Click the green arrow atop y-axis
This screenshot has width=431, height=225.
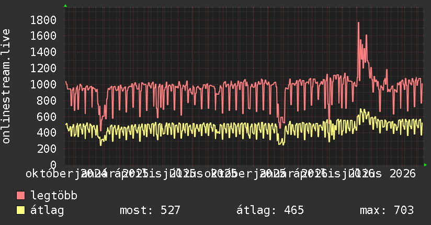tap(65, 6)
